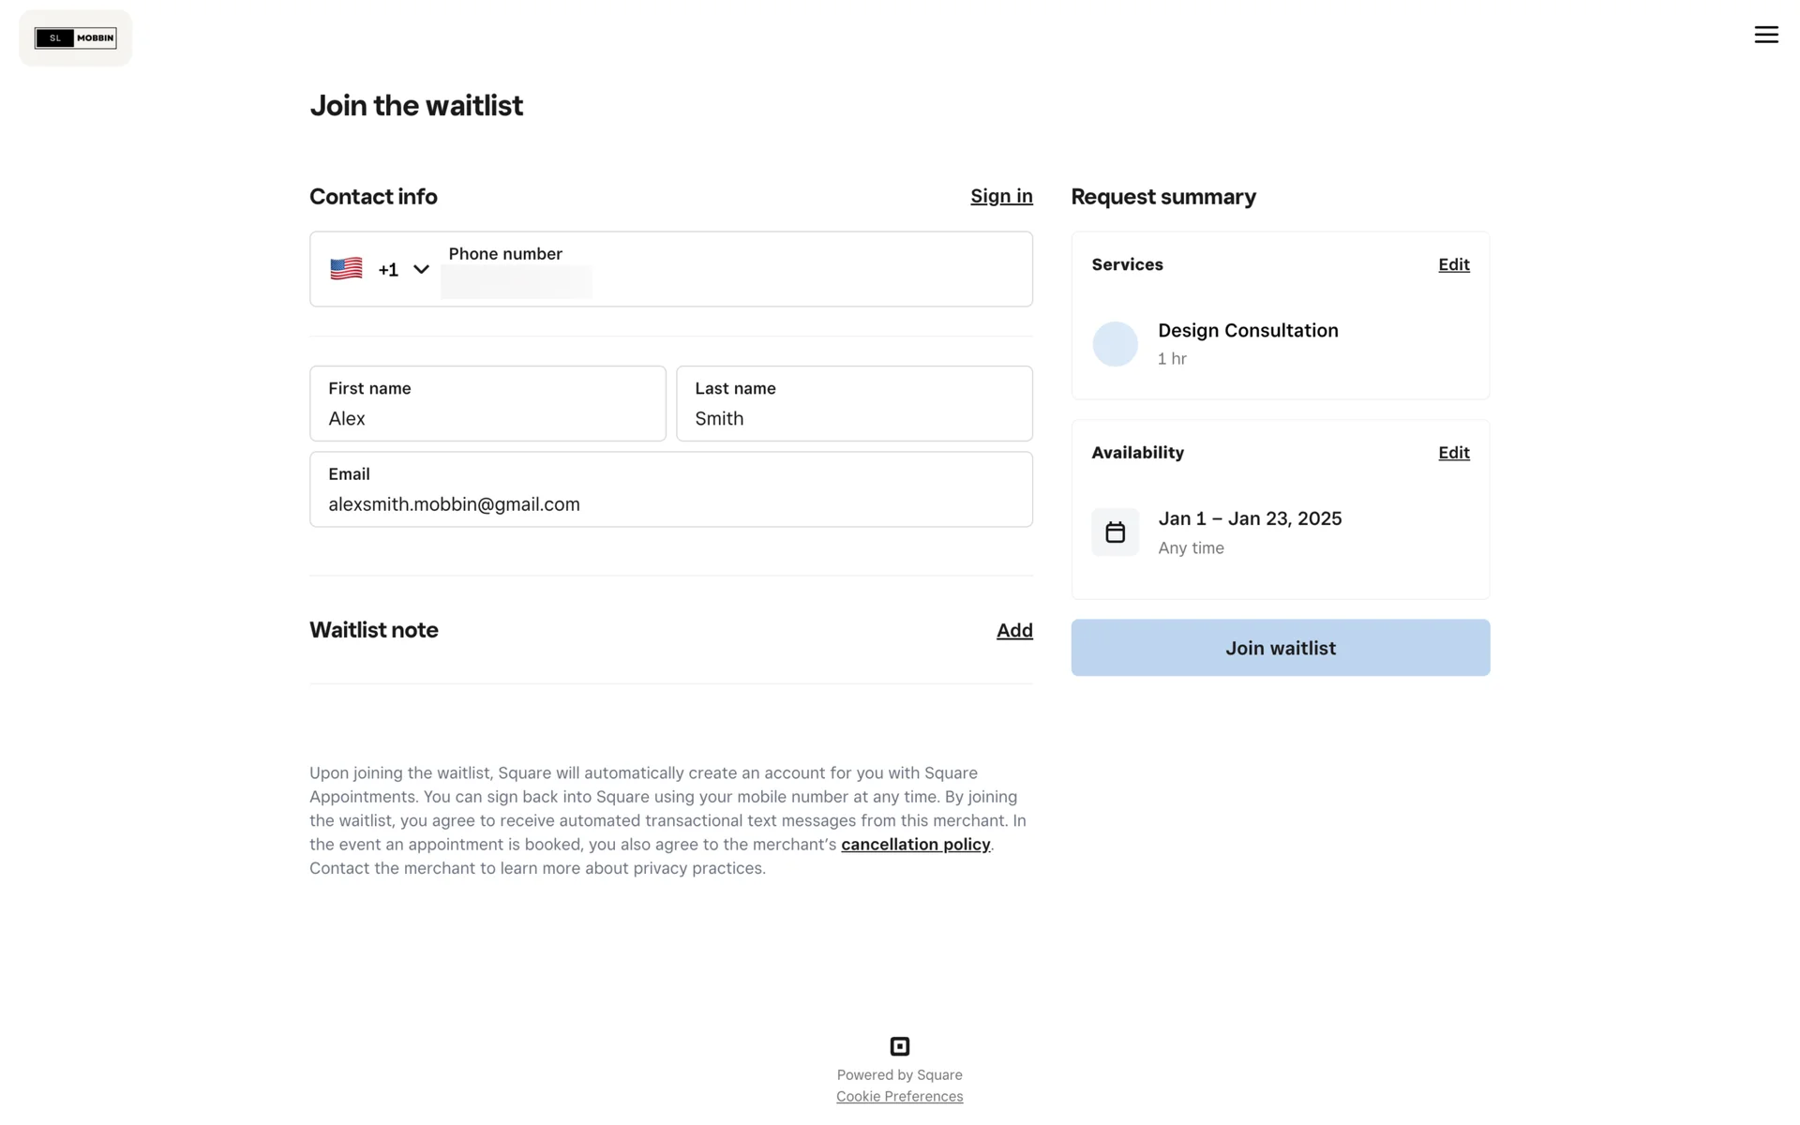Click the Sign in link
The width and height of the screenshot is (1800, 1125).
[x=1000, y=196]
